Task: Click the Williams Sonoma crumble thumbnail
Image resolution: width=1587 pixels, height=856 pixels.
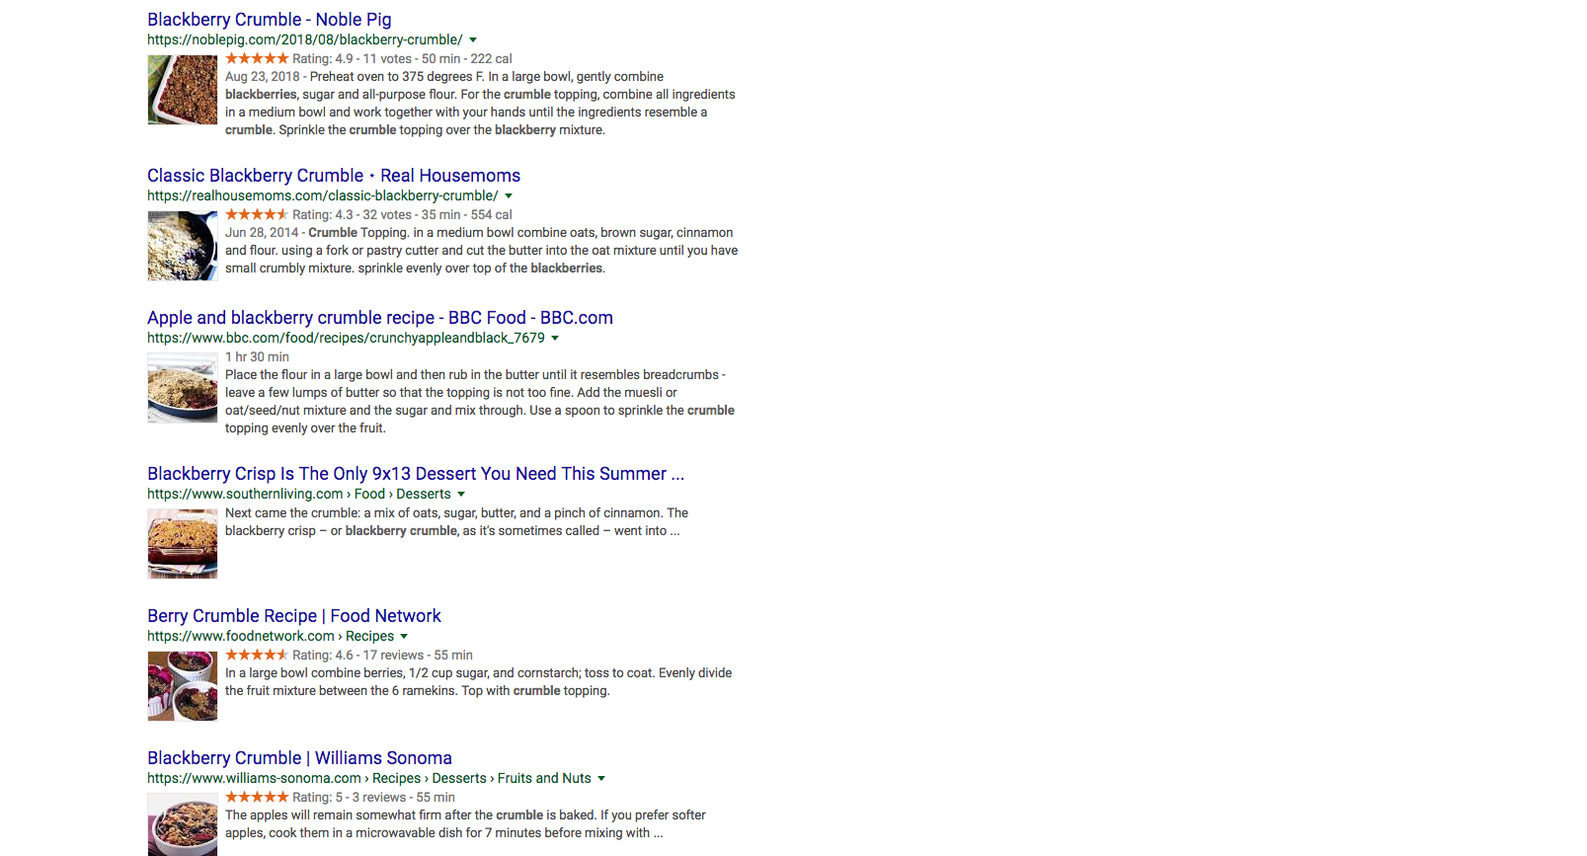Action: coord(183,824)
